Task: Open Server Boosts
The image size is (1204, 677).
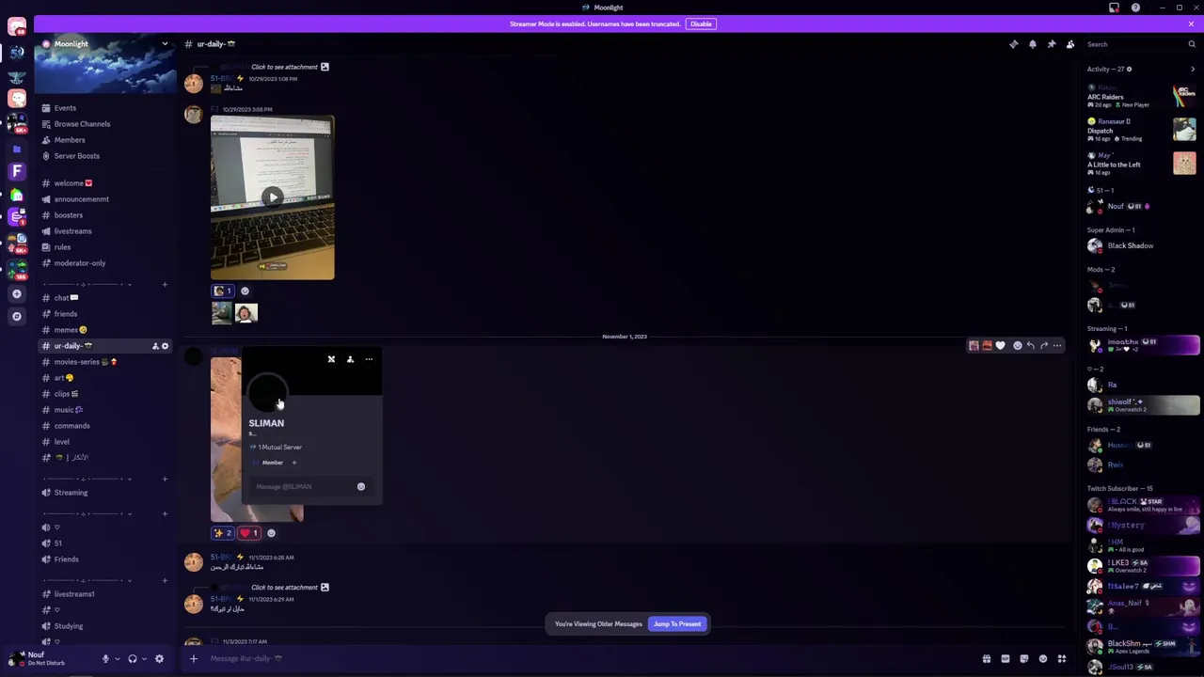Action: pyautogui.click(x=76, y=156)
